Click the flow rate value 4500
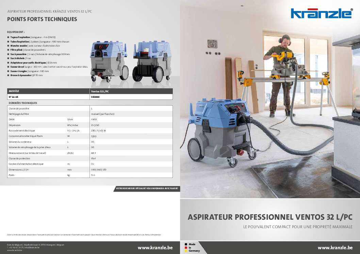Image resolution: width=360 pixels, height=254 pixels. (94, 120)
